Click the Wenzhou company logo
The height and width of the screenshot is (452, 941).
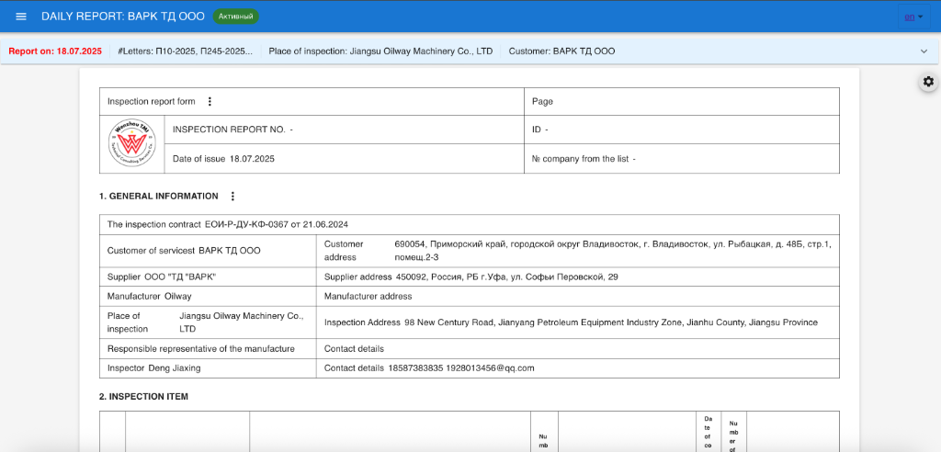pos(131,144)
